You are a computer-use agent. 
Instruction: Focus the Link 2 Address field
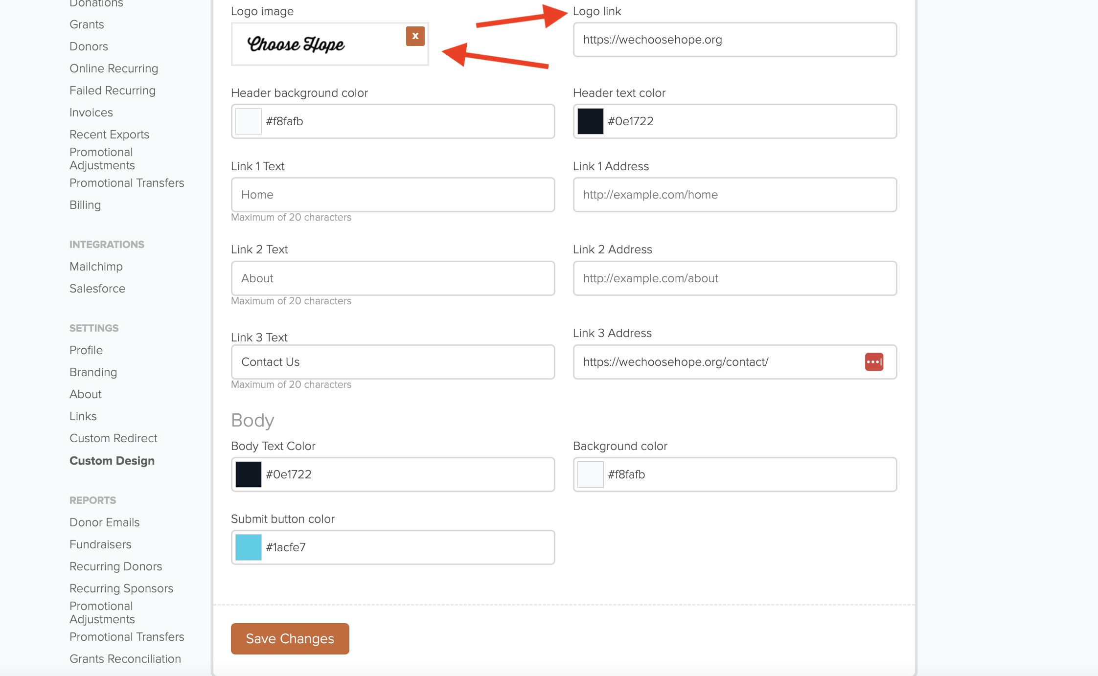pos(735,278)
